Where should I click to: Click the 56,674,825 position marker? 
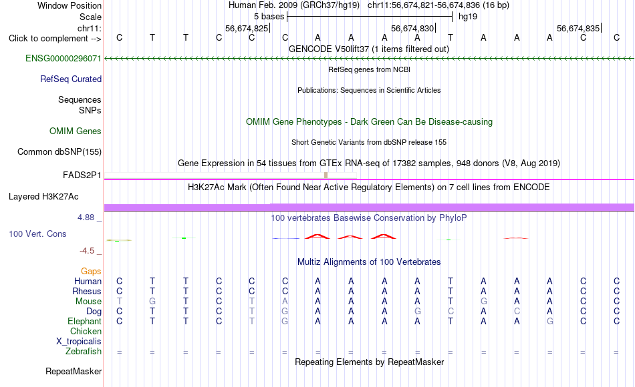tap(247, 28)
